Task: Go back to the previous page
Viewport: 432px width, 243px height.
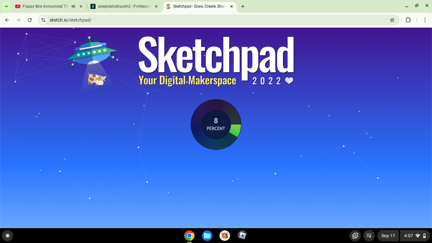Action: (7, 20)
